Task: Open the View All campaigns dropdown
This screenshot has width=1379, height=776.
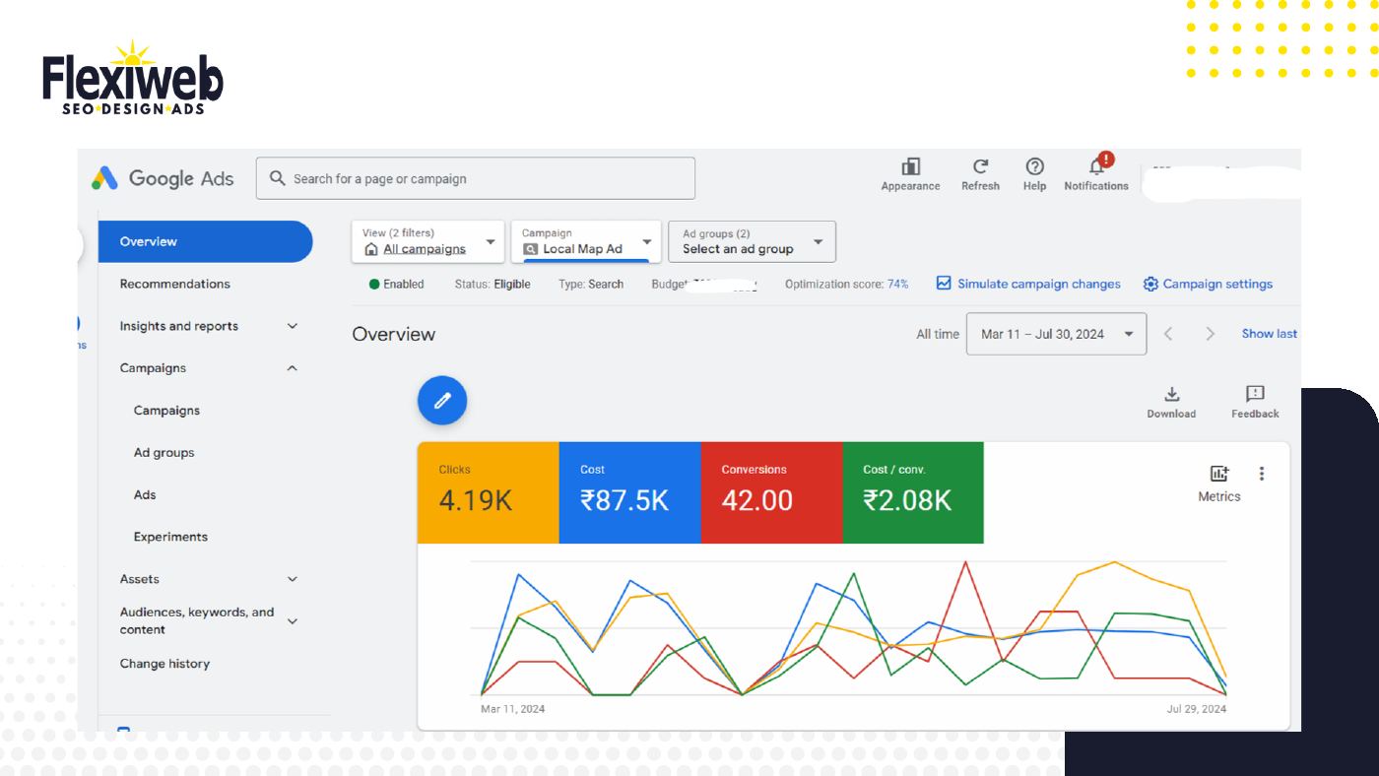Action: point(428,241)
